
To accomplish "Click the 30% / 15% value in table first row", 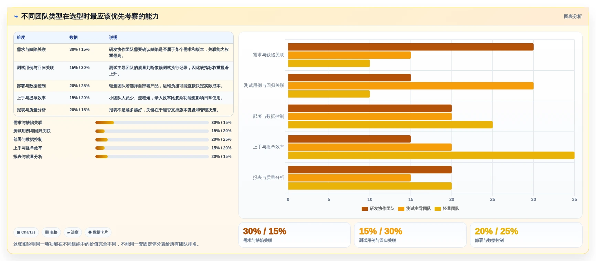I will click(x=79, y=50).
